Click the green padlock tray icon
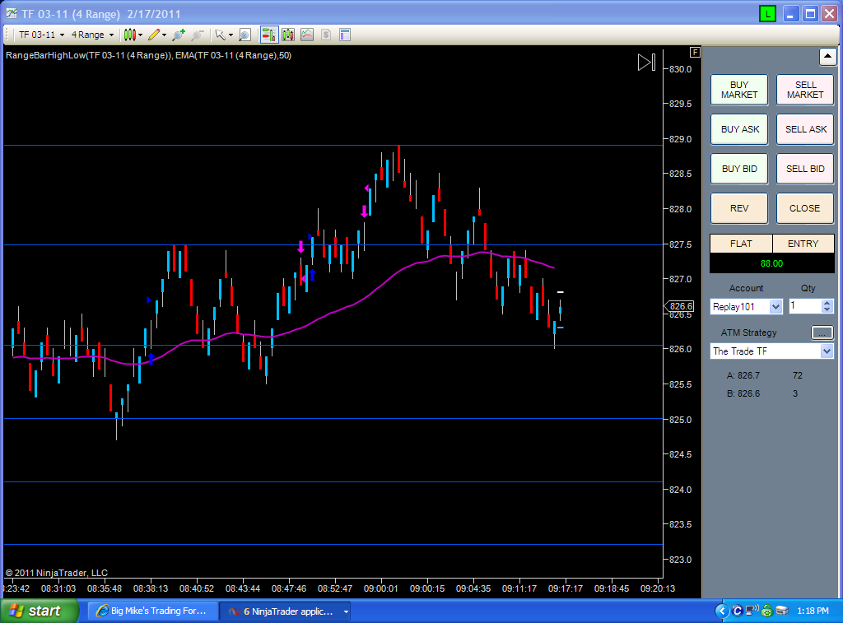The width and height of the screenshot is (843, 623). (767, 611)
